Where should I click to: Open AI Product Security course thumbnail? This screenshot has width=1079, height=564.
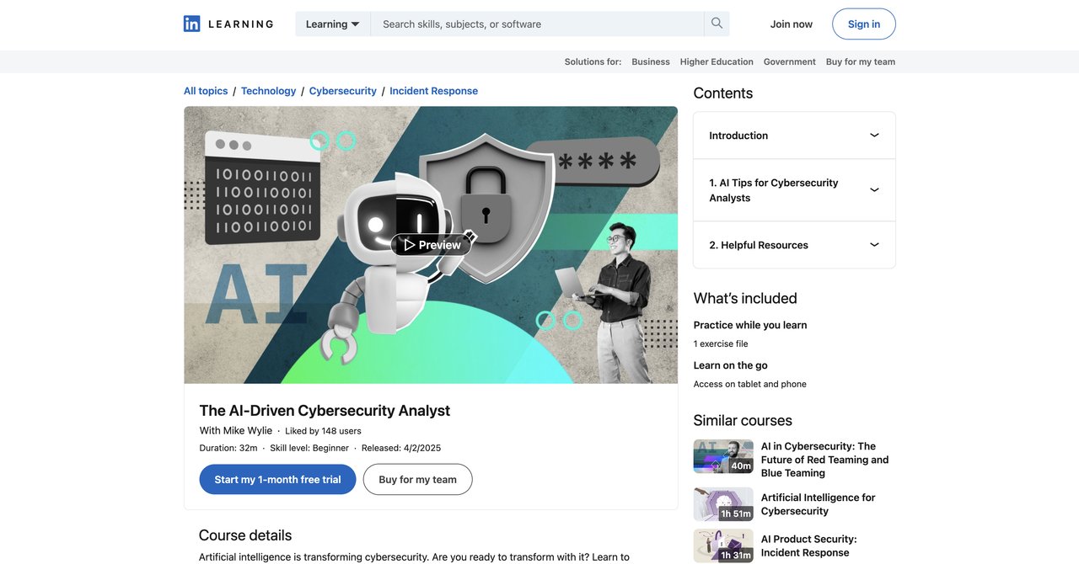(723, 545)
